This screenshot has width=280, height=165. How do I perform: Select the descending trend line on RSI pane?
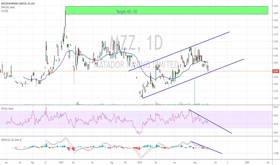[210, 121]
